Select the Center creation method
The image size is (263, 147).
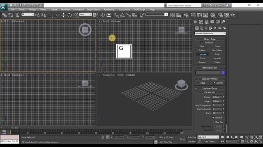214,83
